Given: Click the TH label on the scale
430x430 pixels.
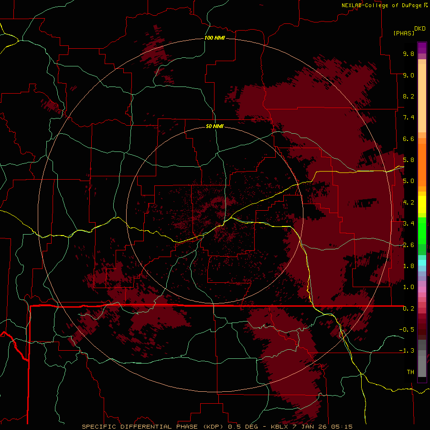Looking at the screenshot, I should coord(410,372).
